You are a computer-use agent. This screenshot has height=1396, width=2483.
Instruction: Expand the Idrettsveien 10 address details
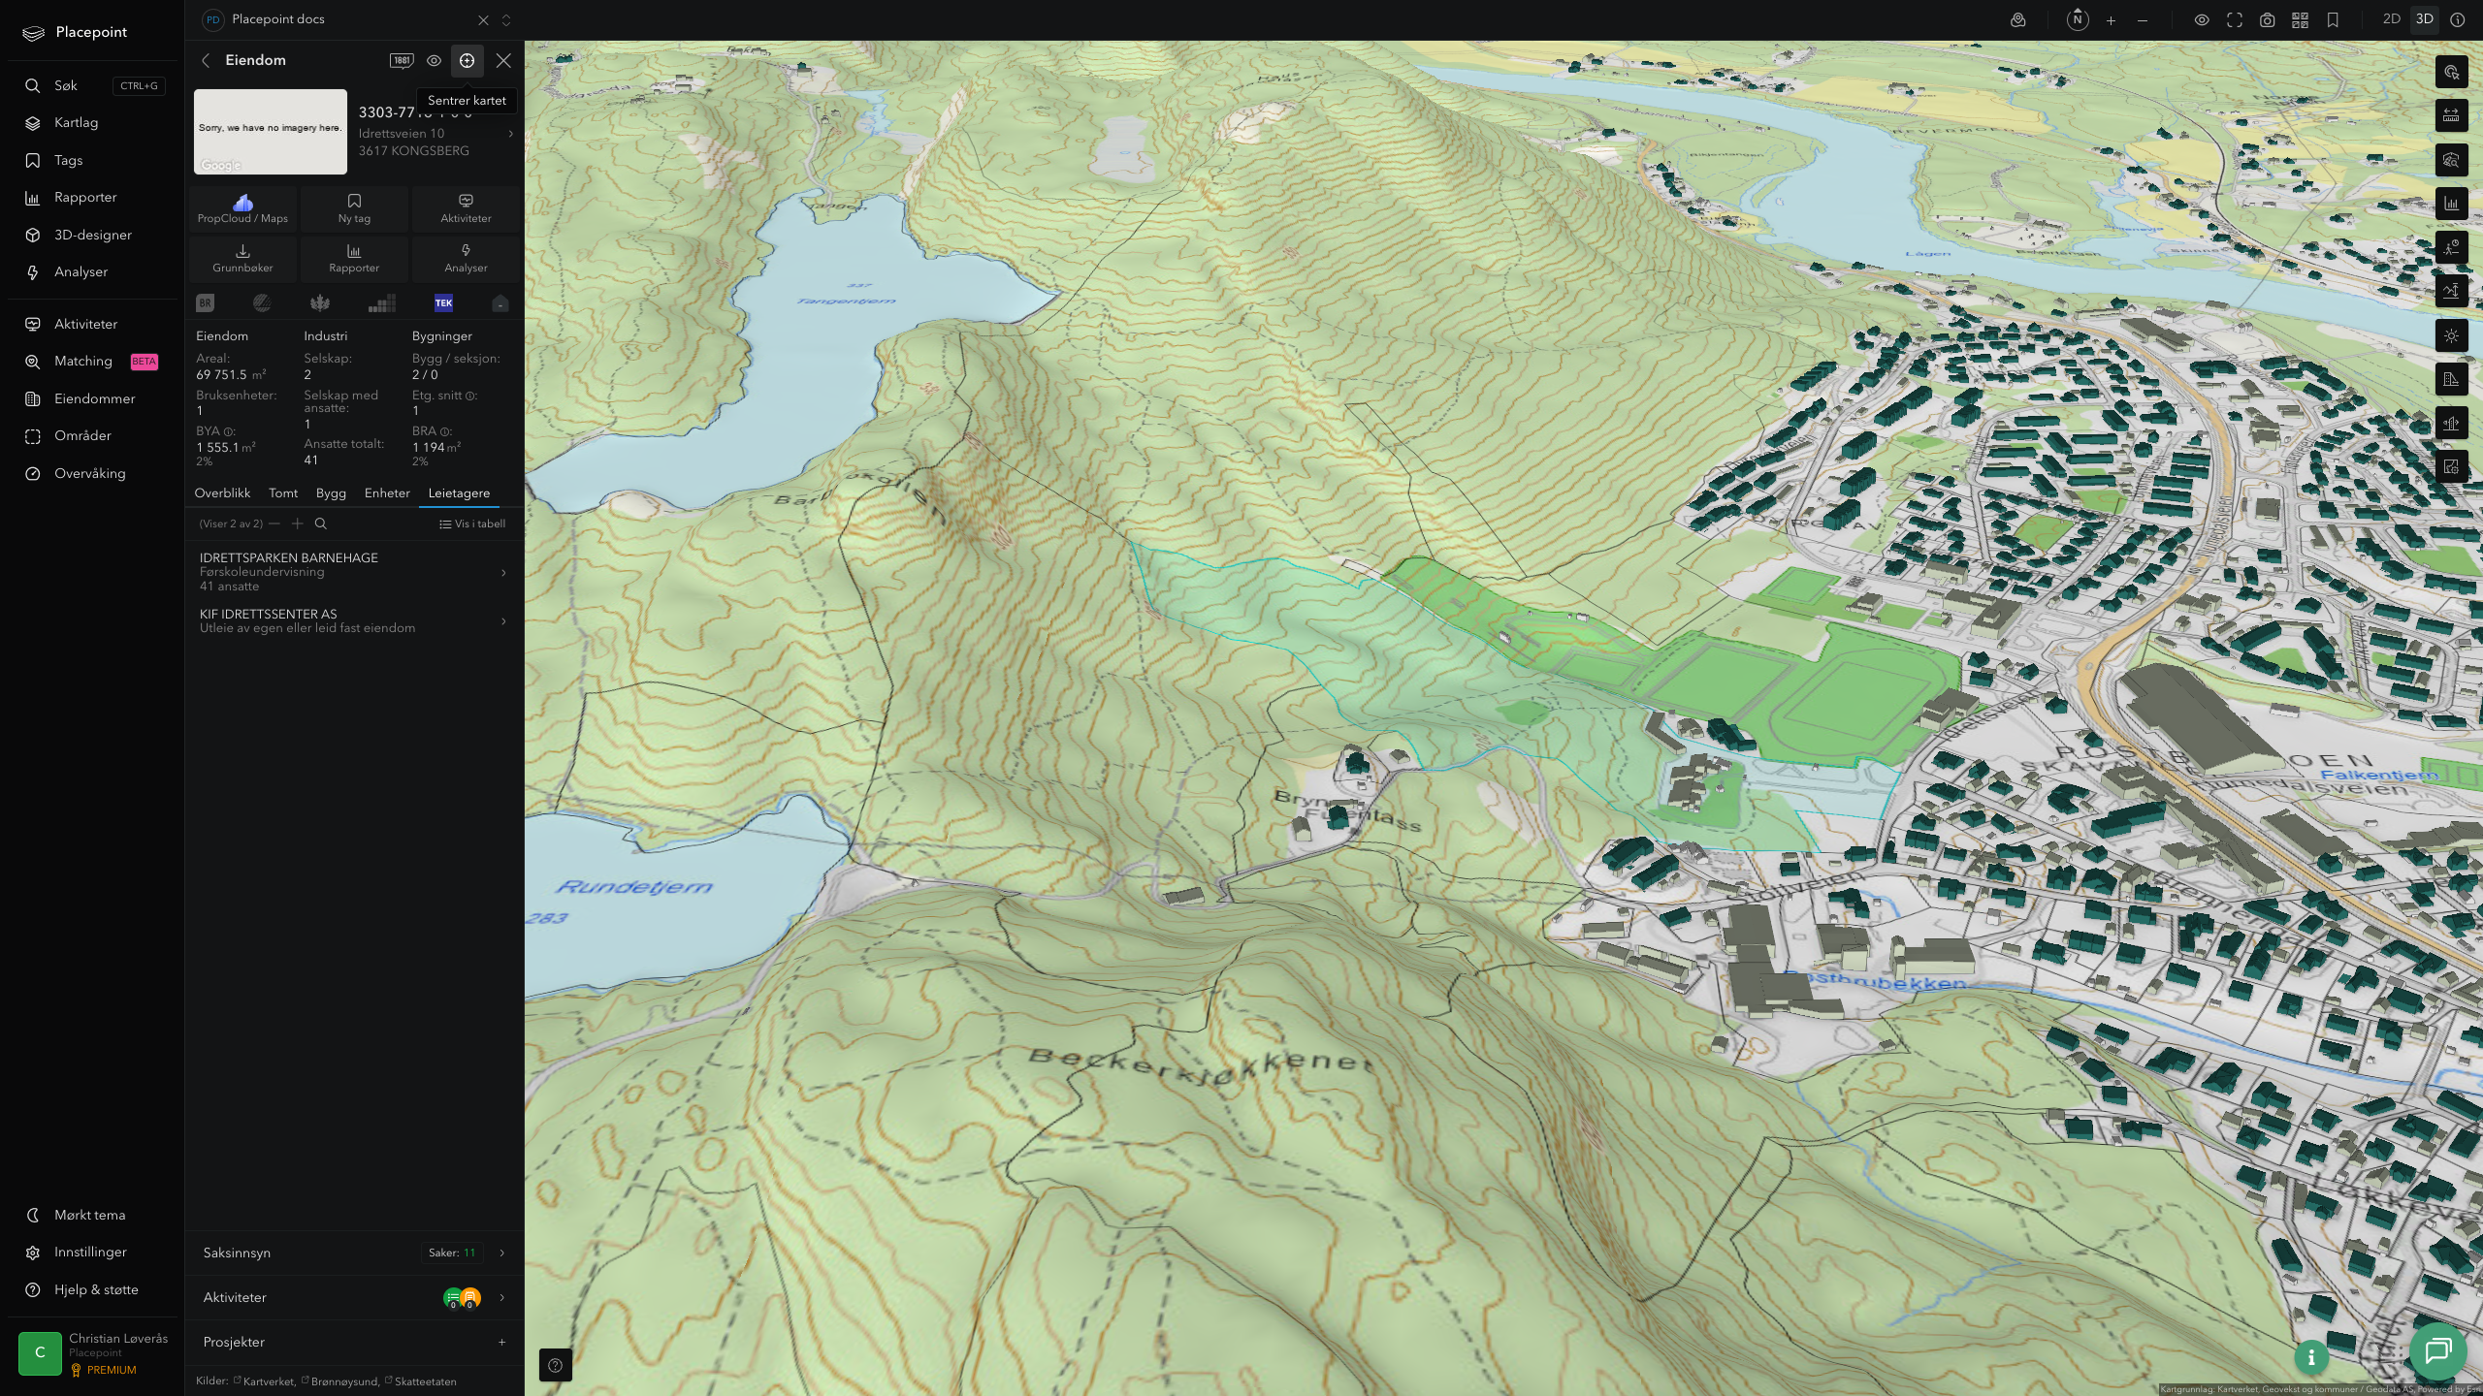tap(510, 134)
